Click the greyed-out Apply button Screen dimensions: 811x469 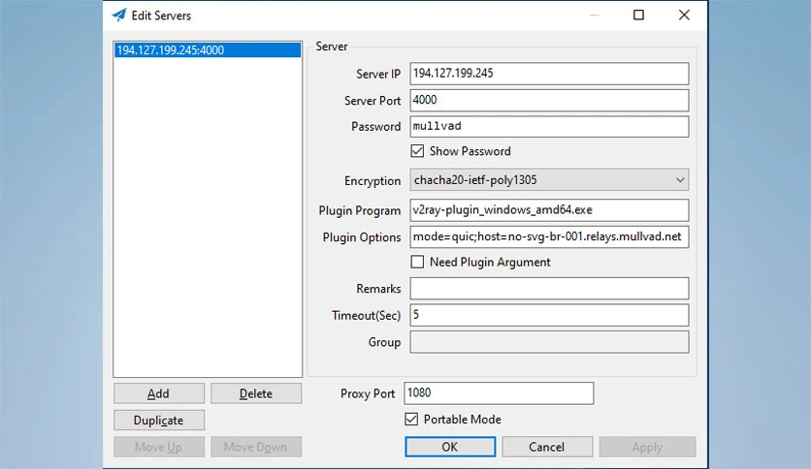(648, 447)
